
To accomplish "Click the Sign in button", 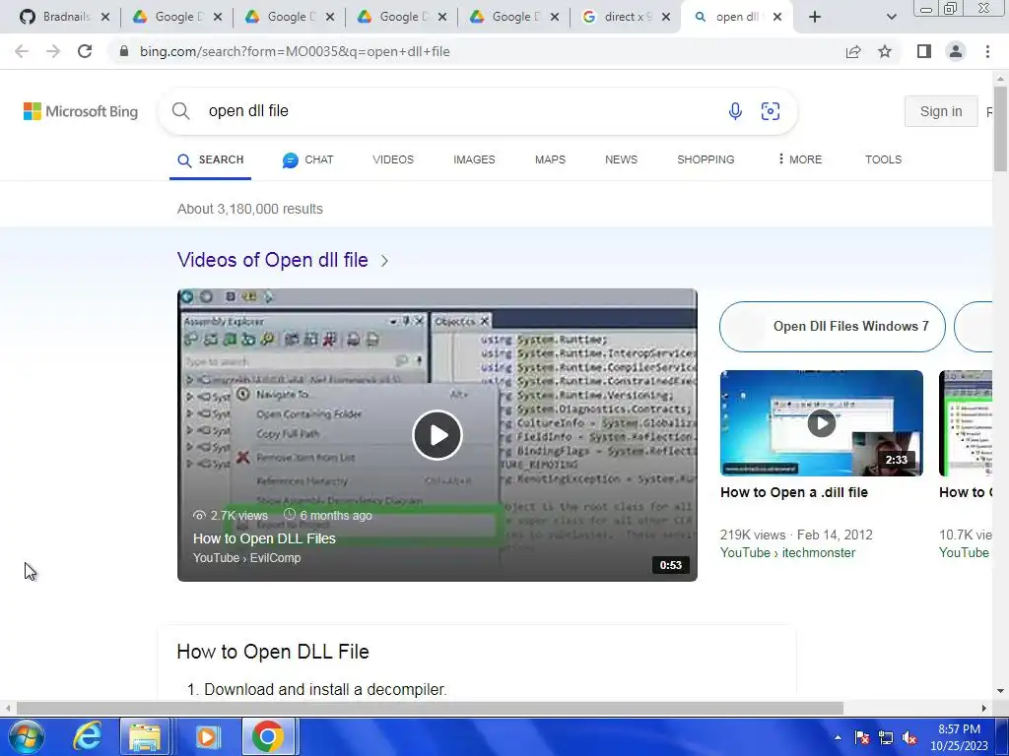I will [x=941, y=111].
